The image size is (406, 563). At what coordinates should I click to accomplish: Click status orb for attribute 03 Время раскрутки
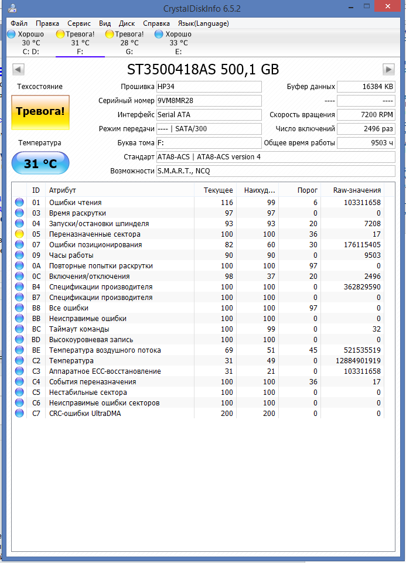[19, 213]
